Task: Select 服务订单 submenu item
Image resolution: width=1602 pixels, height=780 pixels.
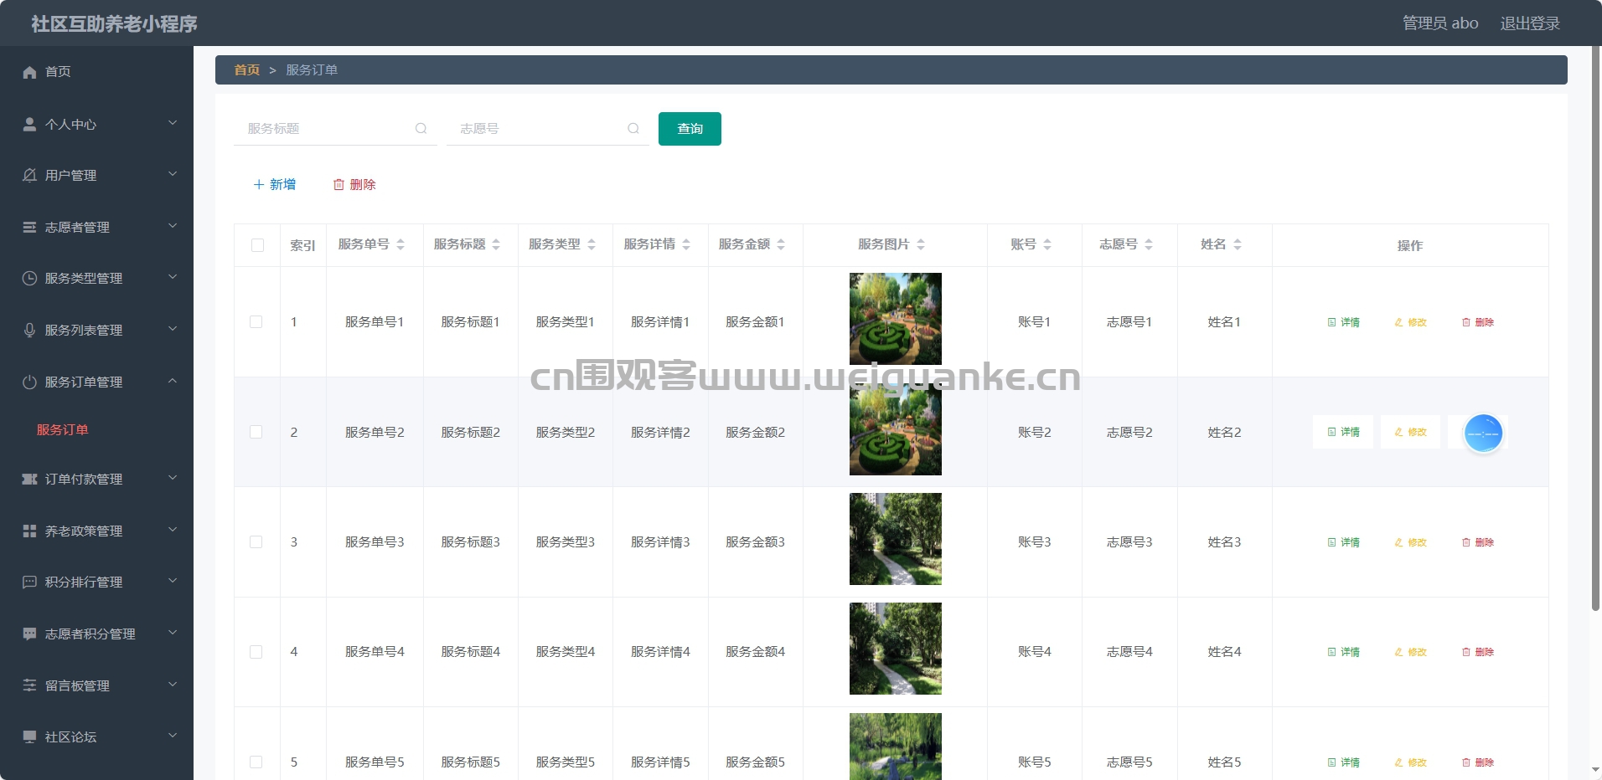Action: 62,430
